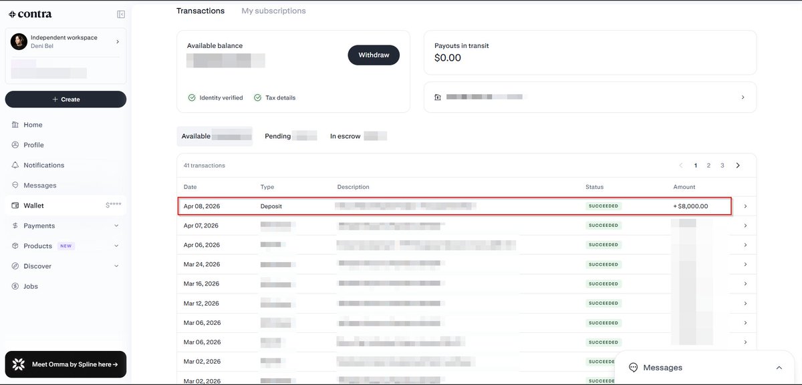Expand the Payments submenu chevron
Screen dimensions: 802x385
click(x=117, y=226)
